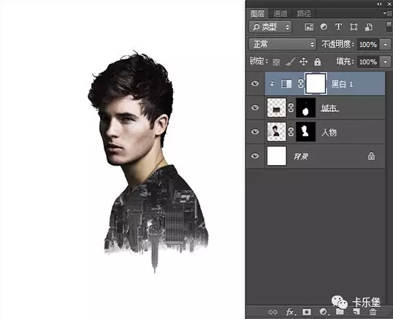This screenshot has width=393, height=319.
Task: Lock transparent pixels checkerboard icon
Action: point(276,62)
